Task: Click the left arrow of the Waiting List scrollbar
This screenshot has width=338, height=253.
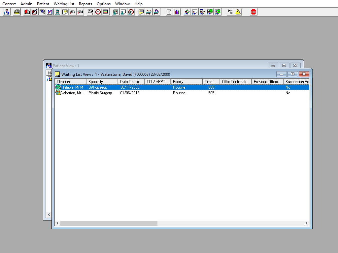Action: pos(57,223)
